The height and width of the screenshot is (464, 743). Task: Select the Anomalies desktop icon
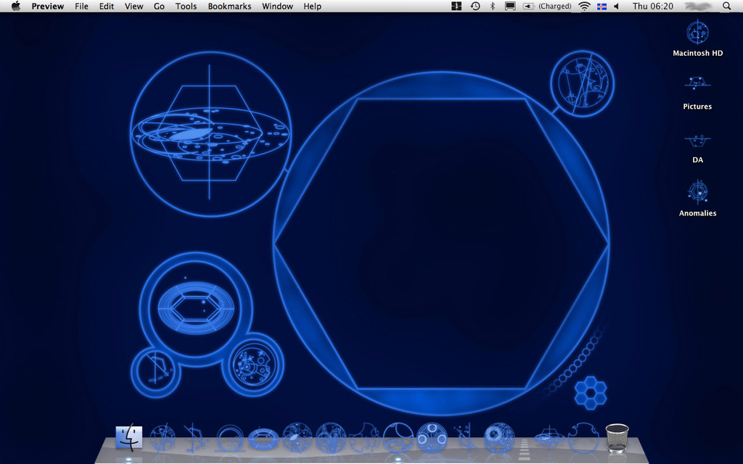[x=697, y=198]
